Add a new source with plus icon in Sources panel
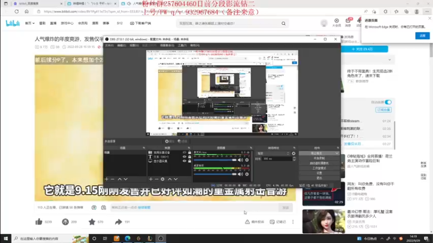This screenshot has width=433, height=243. 151,179
